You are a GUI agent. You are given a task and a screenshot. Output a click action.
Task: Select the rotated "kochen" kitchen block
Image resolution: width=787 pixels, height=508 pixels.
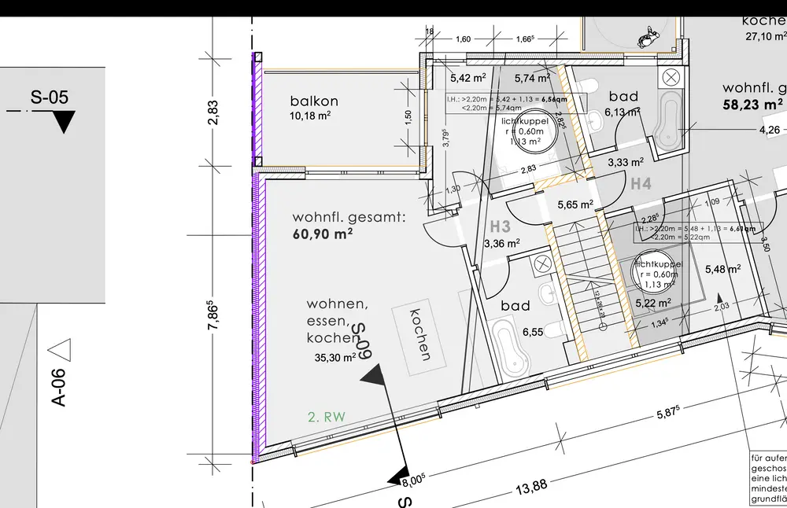point(419,333)
